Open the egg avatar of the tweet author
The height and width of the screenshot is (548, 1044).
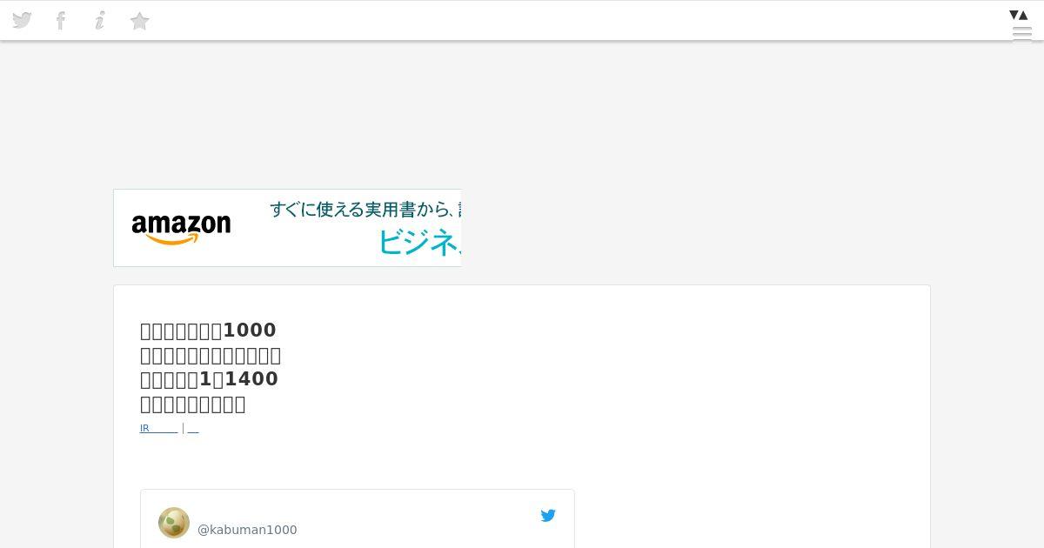coord(174,523)
